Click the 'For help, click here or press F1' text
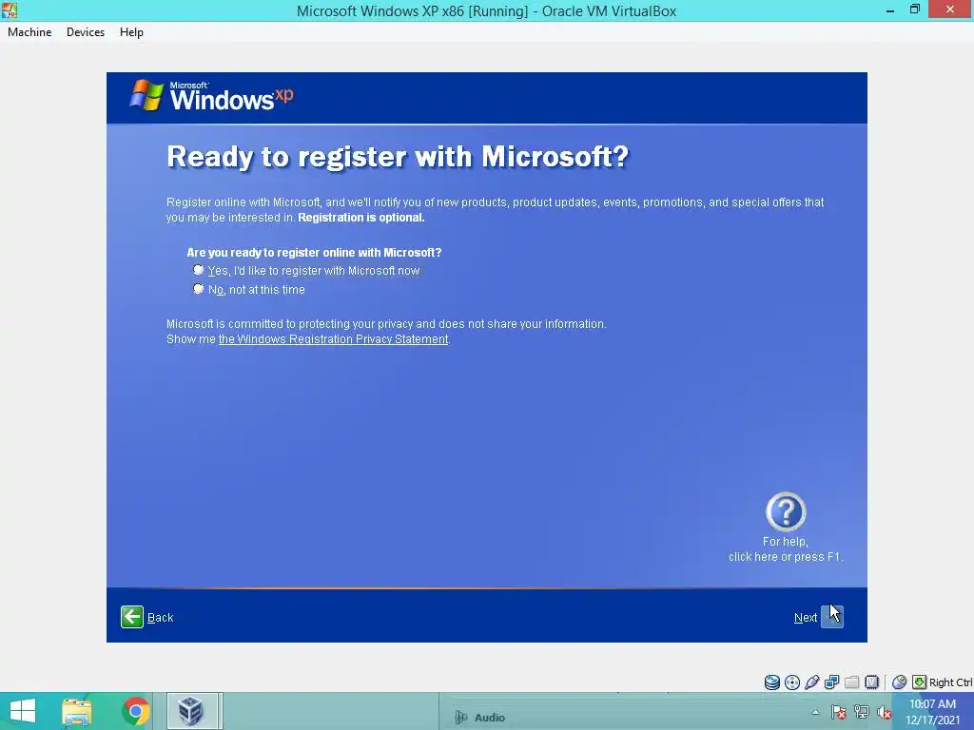 point(785,549)
